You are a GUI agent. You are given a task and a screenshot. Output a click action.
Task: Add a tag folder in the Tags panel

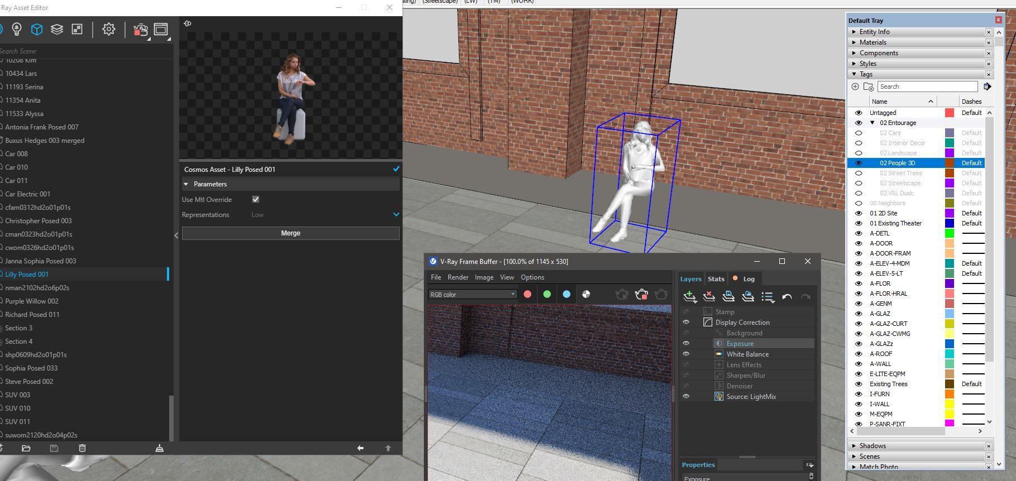(869, 86)
